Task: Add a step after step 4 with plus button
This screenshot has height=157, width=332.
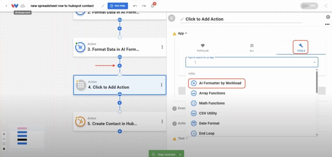Action: click(120, 103)
